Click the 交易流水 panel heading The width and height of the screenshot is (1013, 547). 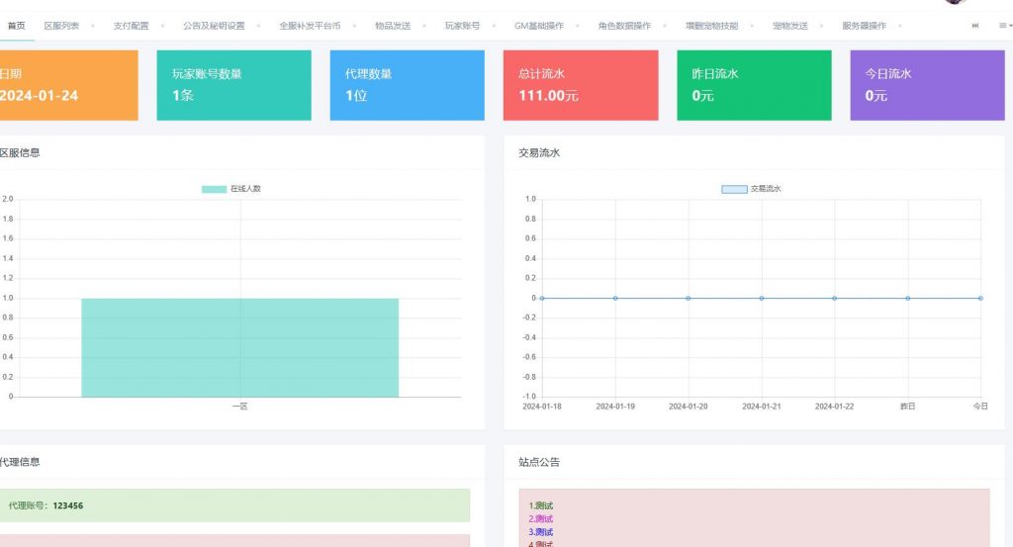click(539, 153)
